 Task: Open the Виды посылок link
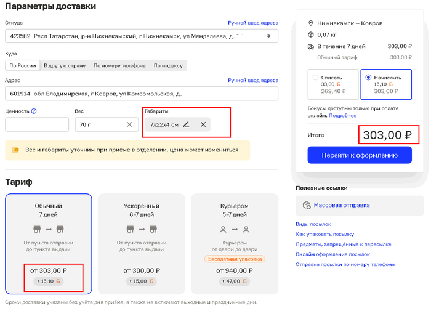pyautogui.click(x=313, y=224)
